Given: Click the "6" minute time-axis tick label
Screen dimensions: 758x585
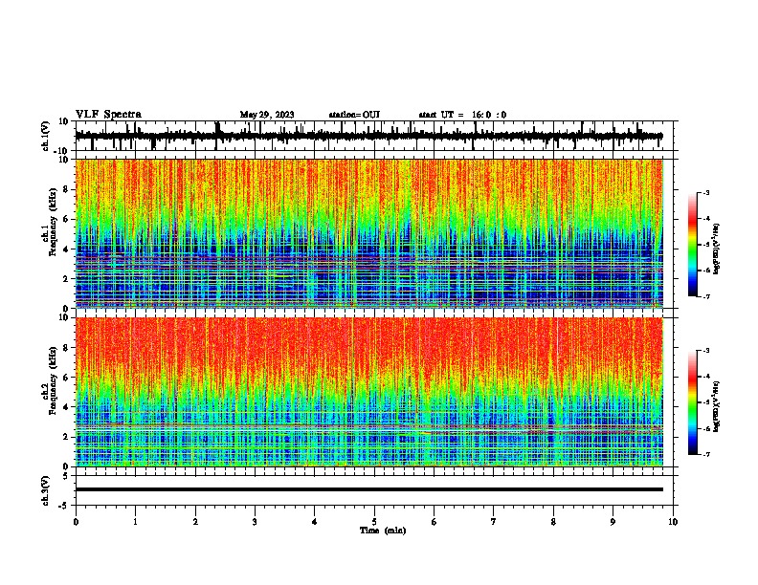Looking at the screenshot, I should coord(435,522).
